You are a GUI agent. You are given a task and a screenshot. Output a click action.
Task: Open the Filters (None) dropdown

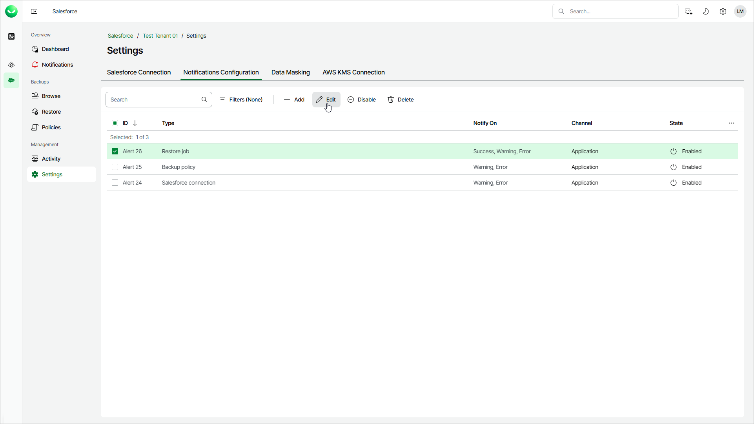point(241,100)
